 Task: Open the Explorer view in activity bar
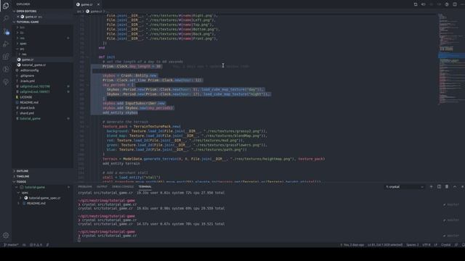(x=6, y=5)
